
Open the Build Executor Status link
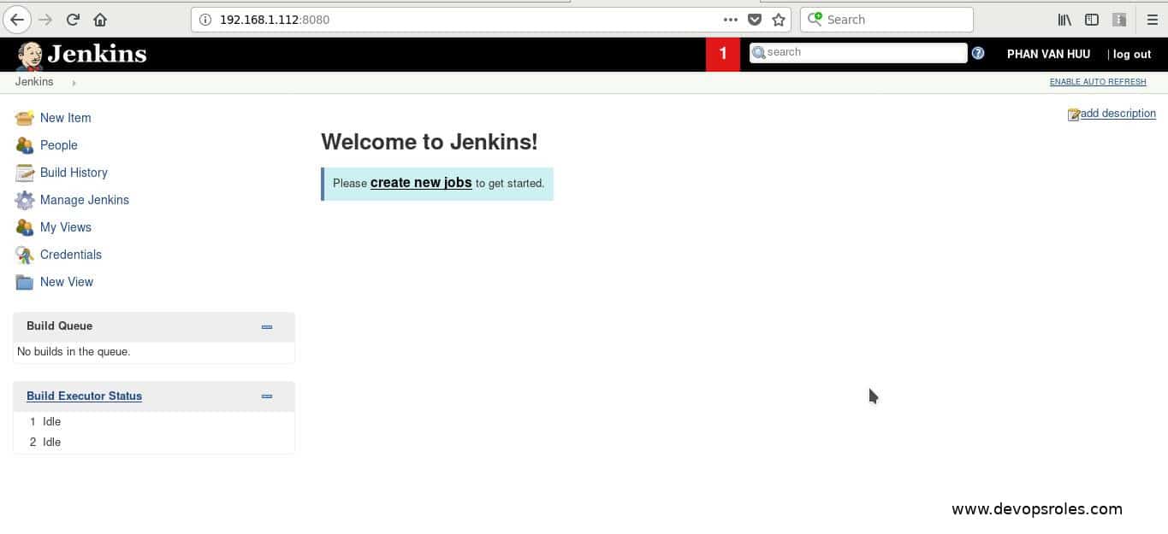click(x=84, y=396)
